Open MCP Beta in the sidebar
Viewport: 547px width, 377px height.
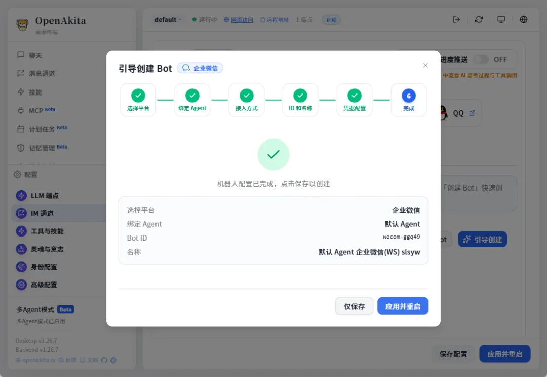pos(42,111)
